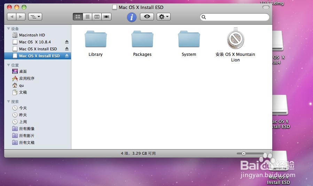Click the blue Get Info button
Image resolution: width=313 pixels, height=186 pixels.
(132, 17)
